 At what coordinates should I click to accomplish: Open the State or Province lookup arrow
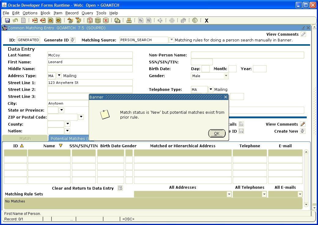click(61, 110)
